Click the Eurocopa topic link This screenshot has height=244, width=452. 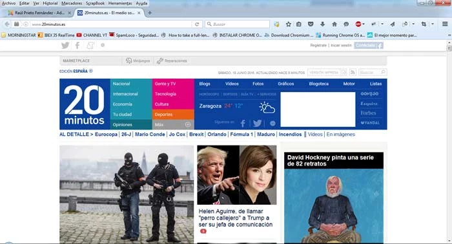click(x=106, y=134)
